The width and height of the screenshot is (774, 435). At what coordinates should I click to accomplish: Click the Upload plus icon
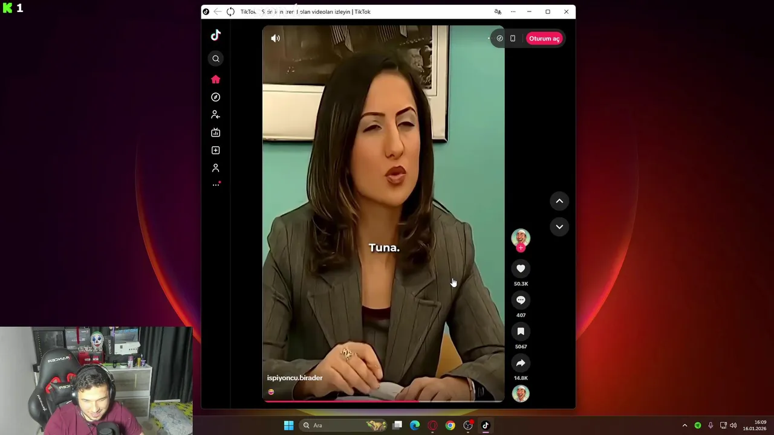click(x=216, y=150)
